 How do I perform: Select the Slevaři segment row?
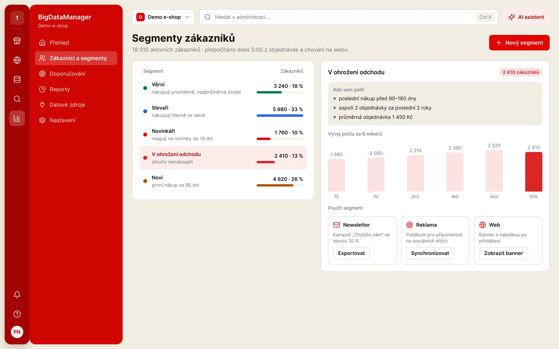point(223,111)
